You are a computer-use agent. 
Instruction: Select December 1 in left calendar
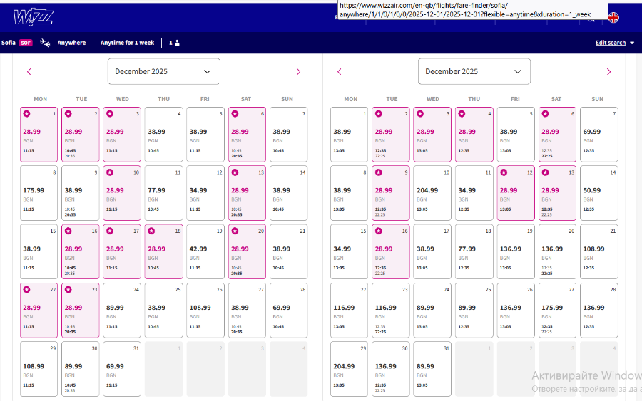[x=39, y=135]
